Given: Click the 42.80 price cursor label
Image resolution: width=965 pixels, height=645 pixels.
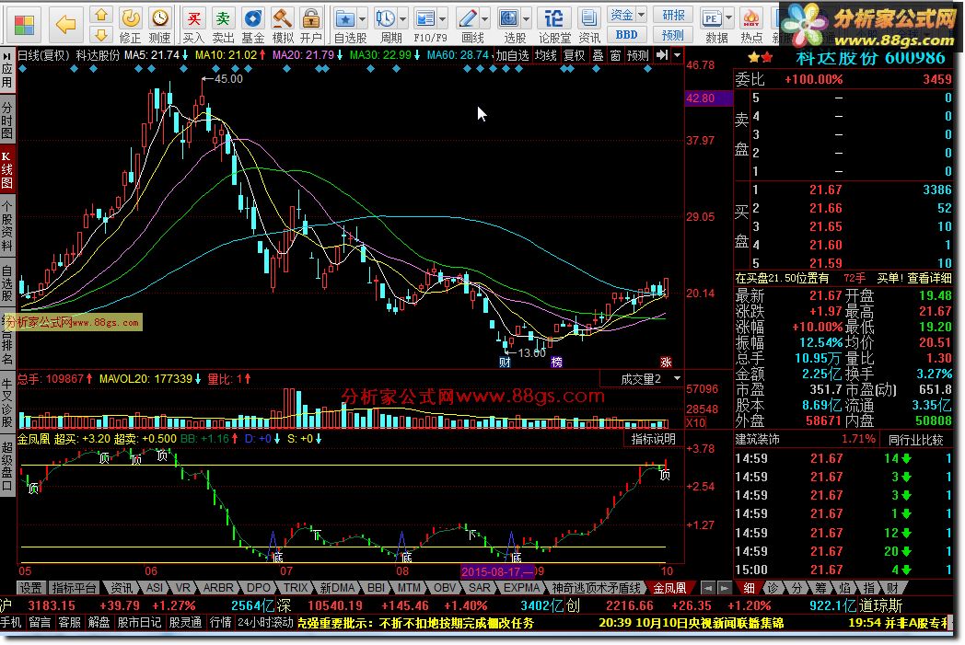Looking at the screenshot, I should [x=708, y=98].
